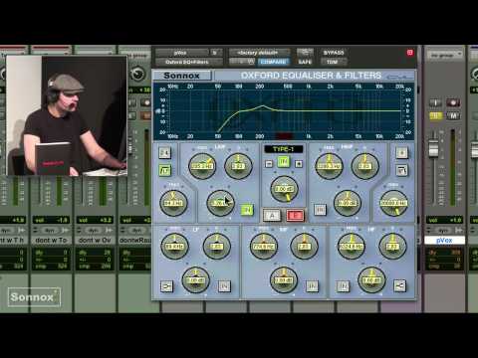Image resolution: width=478 pixels, height=358 pixels.
Task: Click the TYPE-1 EQ type display
Action: pos(284,149)
